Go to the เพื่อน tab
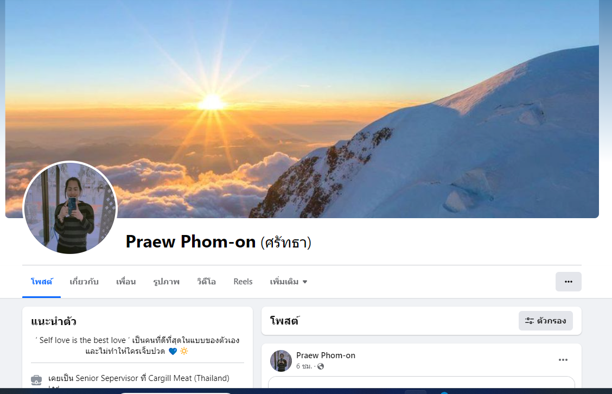Viewport: 612px width, 394px height. pos(126,282)
